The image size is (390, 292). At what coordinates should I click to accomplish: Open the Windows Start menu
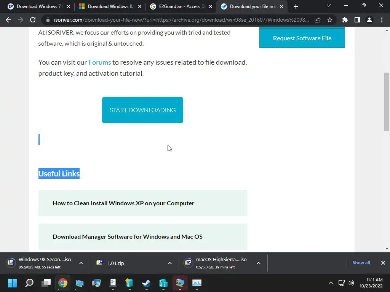12,283
